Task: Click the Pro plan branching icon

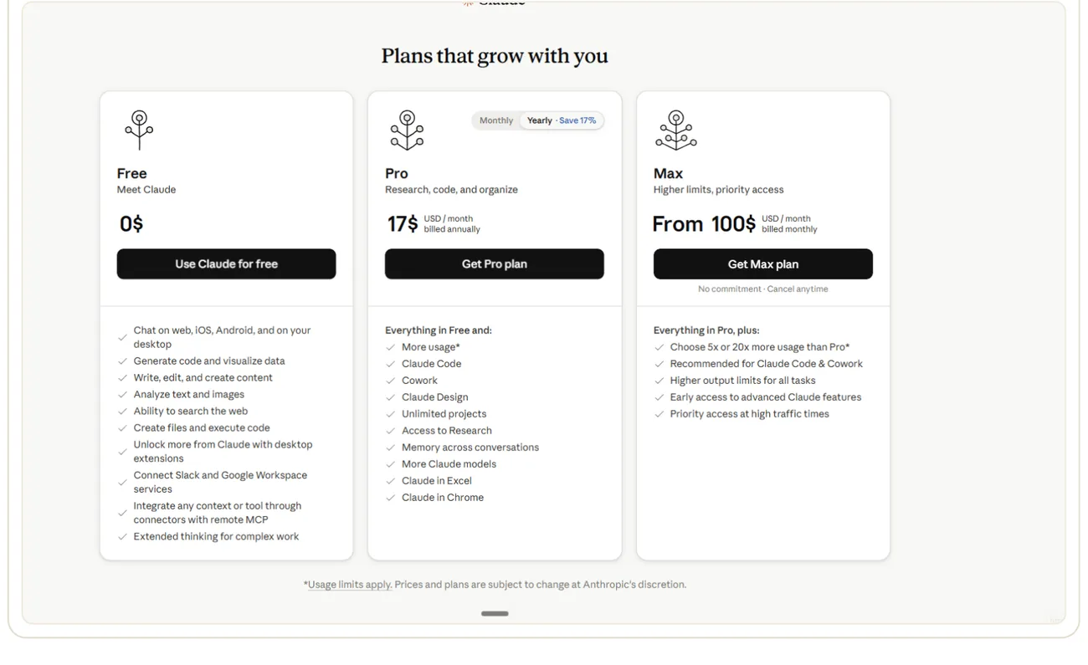Action: coord(407,130)
